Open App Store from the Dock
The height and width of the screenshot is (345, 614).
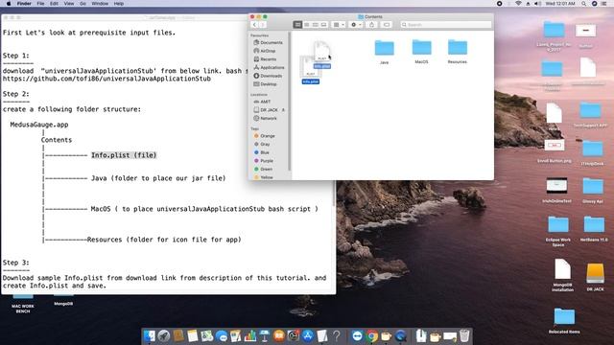[x=308, y=336]
